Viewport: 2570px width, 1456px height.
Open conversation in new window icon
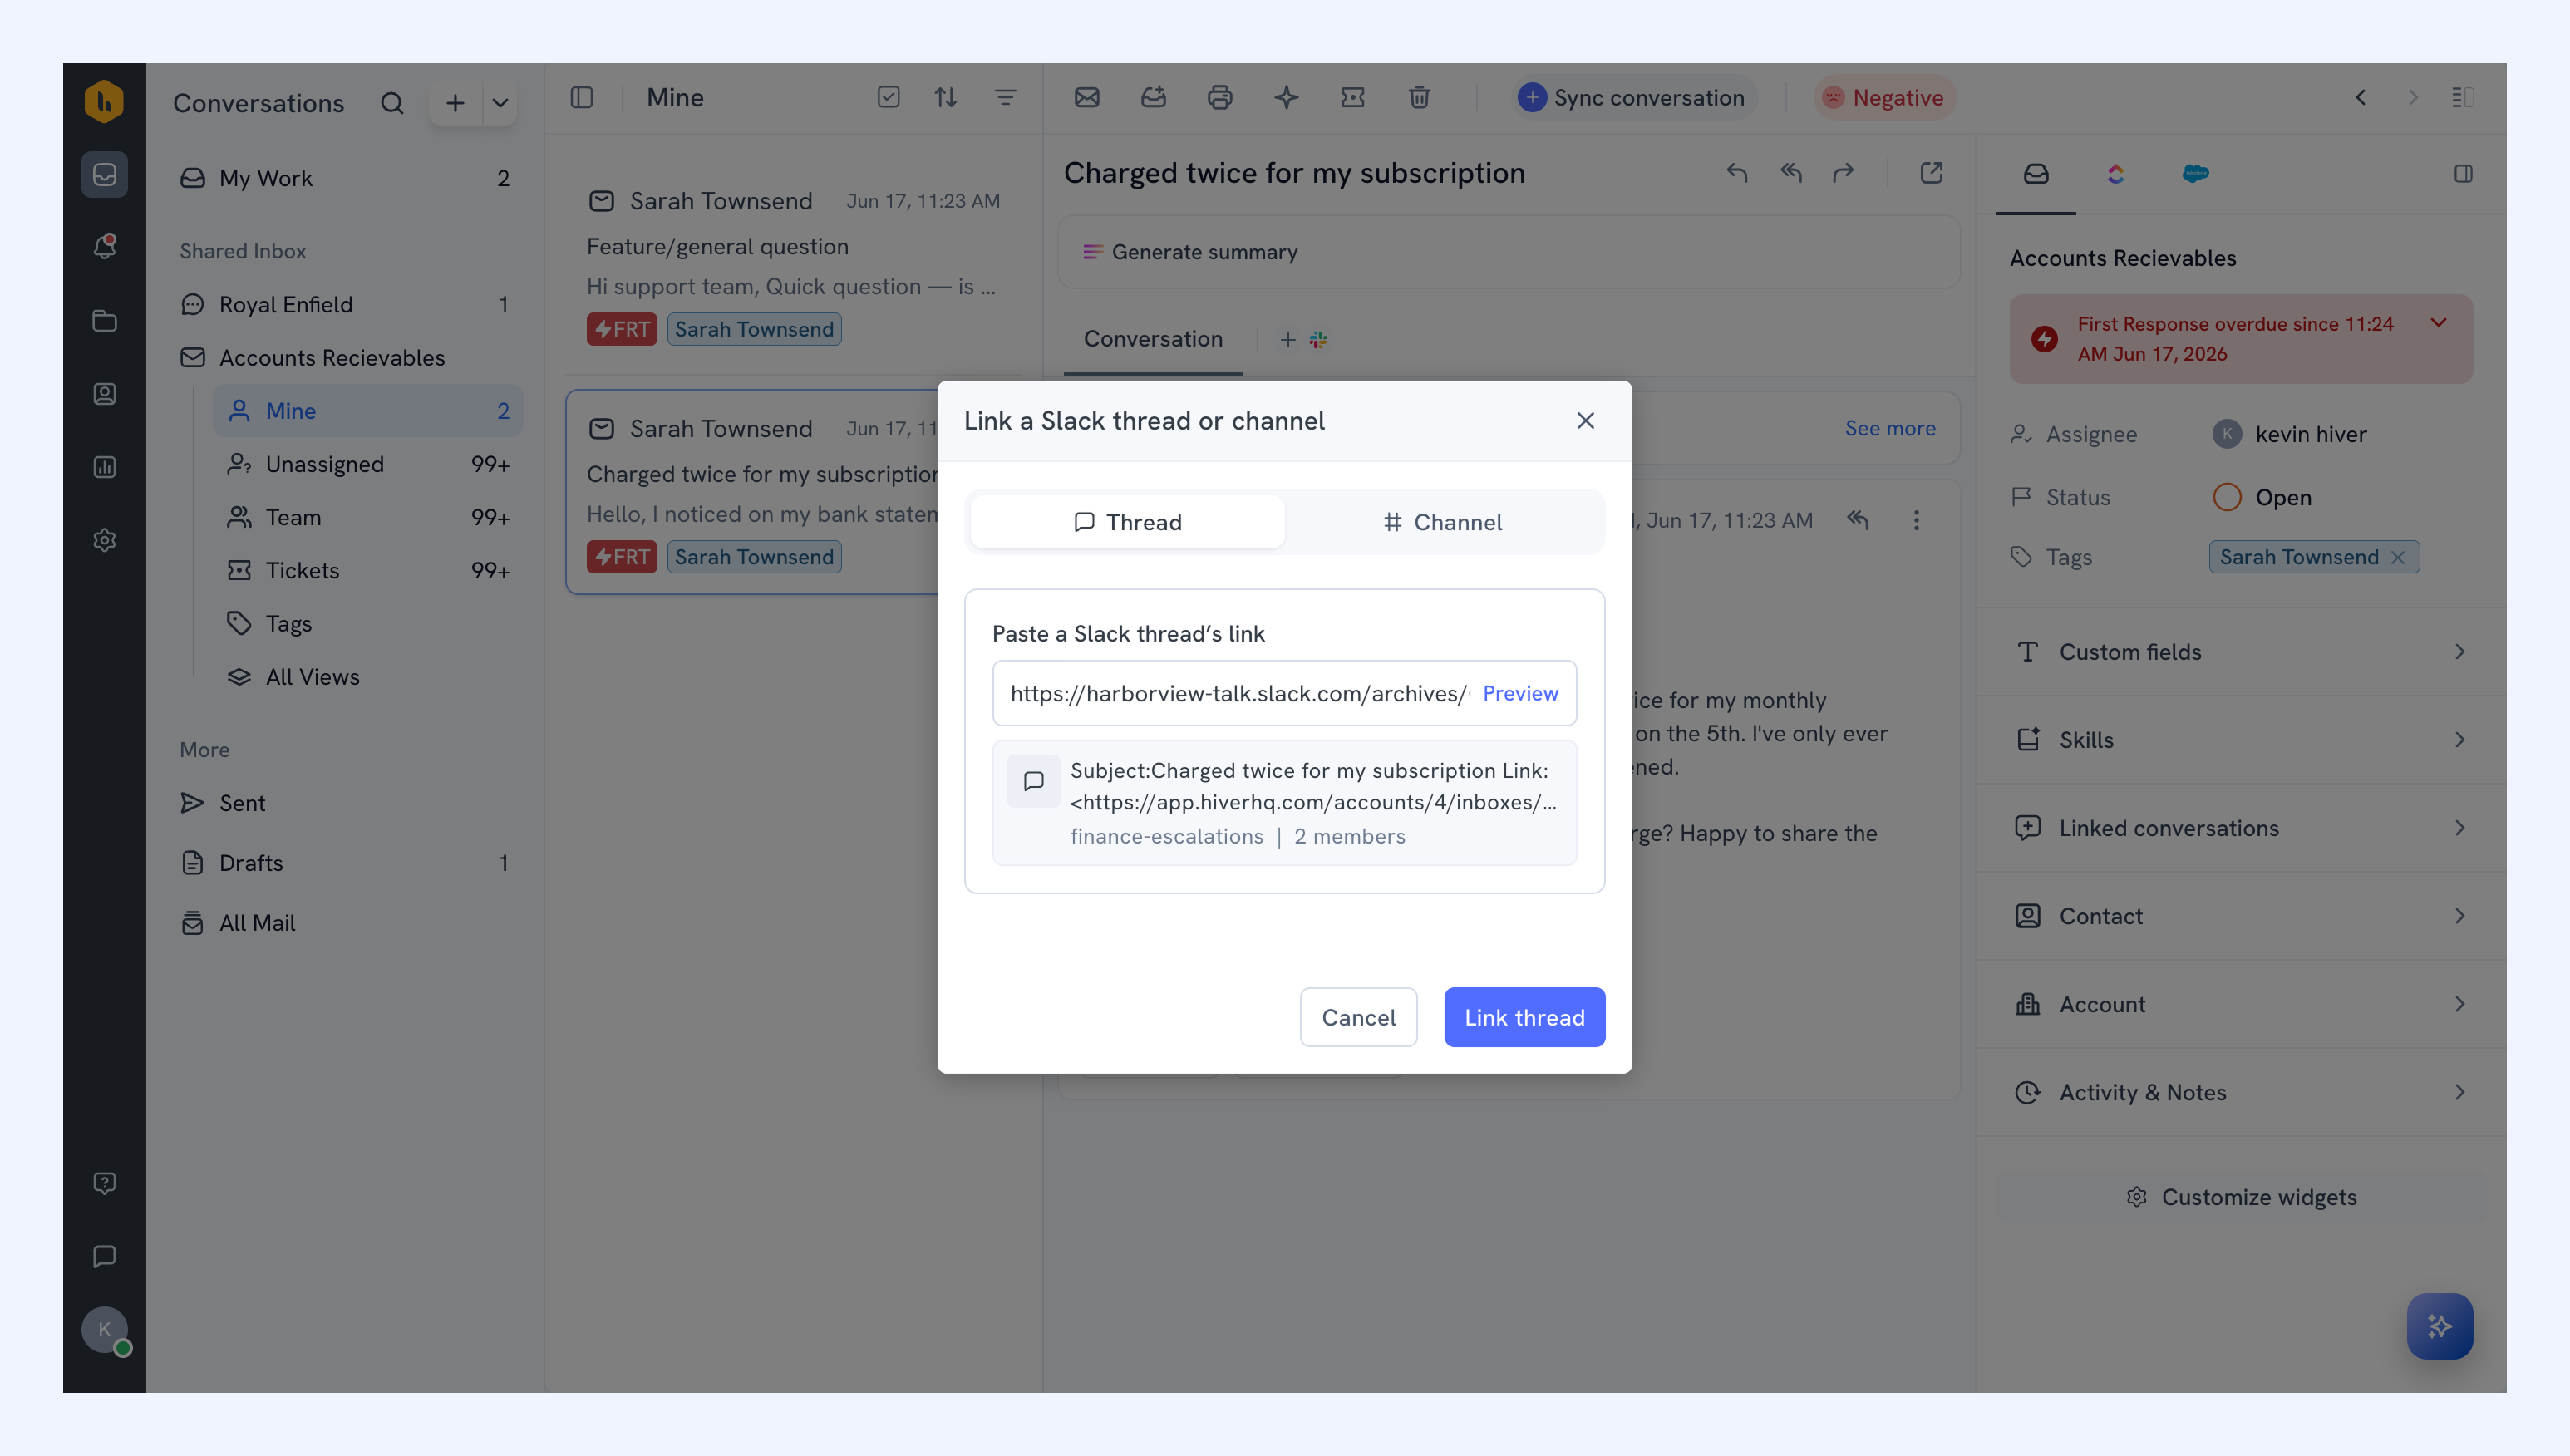pyautogui.click(x=1931, y=173)
